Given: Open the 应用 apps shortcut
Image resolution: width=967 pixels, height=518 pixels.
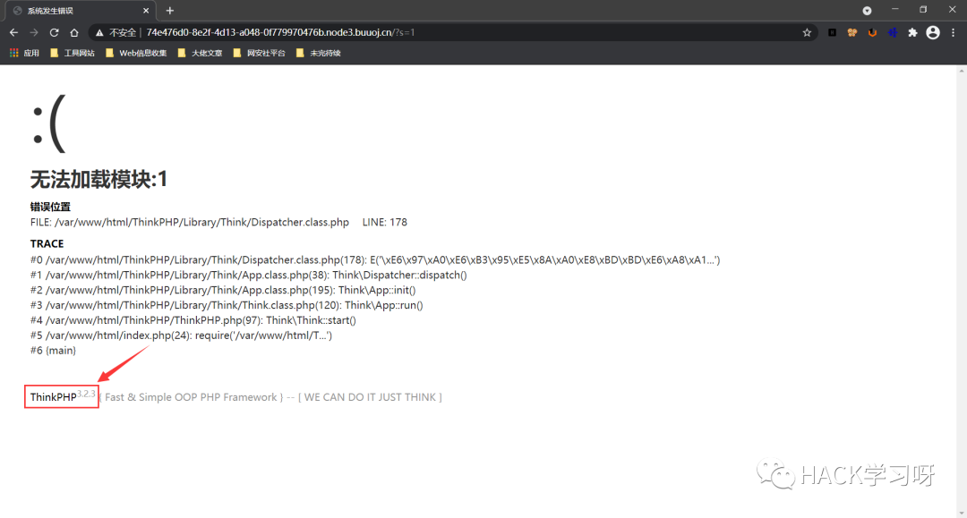Looking at the screenshot, I should tap(25, 53).
